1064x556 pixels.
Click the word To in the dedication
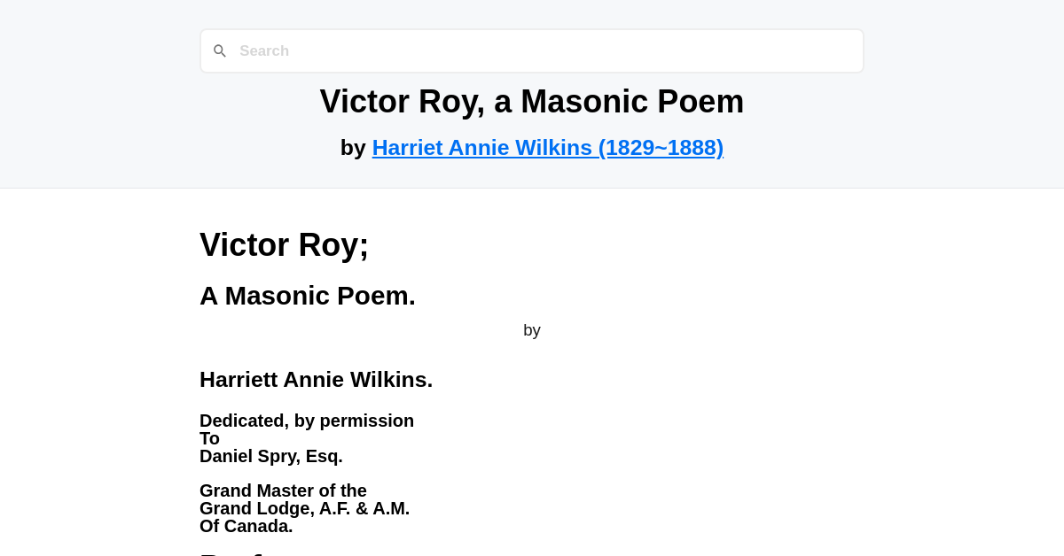[209, 438]
